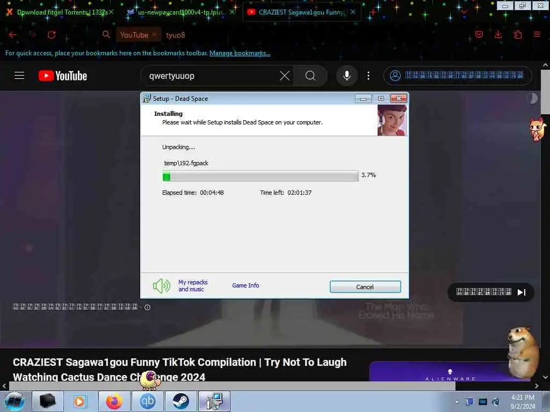Go to YouTube home logo

pyautogui.click(x=63, y=76)
